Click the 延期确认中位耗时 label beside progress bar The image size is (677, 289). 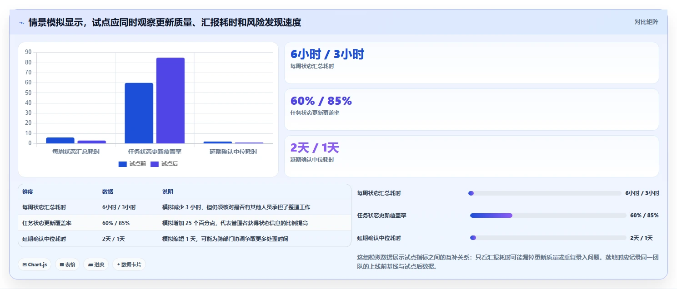point(379,238)
